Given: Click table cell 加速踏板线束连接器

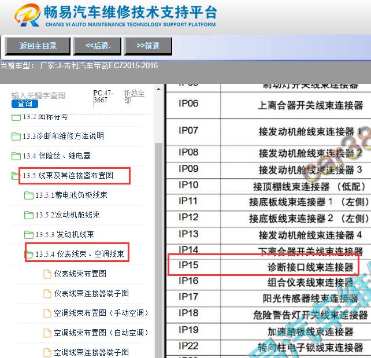Looking at the screenshot, I should 310,331.
